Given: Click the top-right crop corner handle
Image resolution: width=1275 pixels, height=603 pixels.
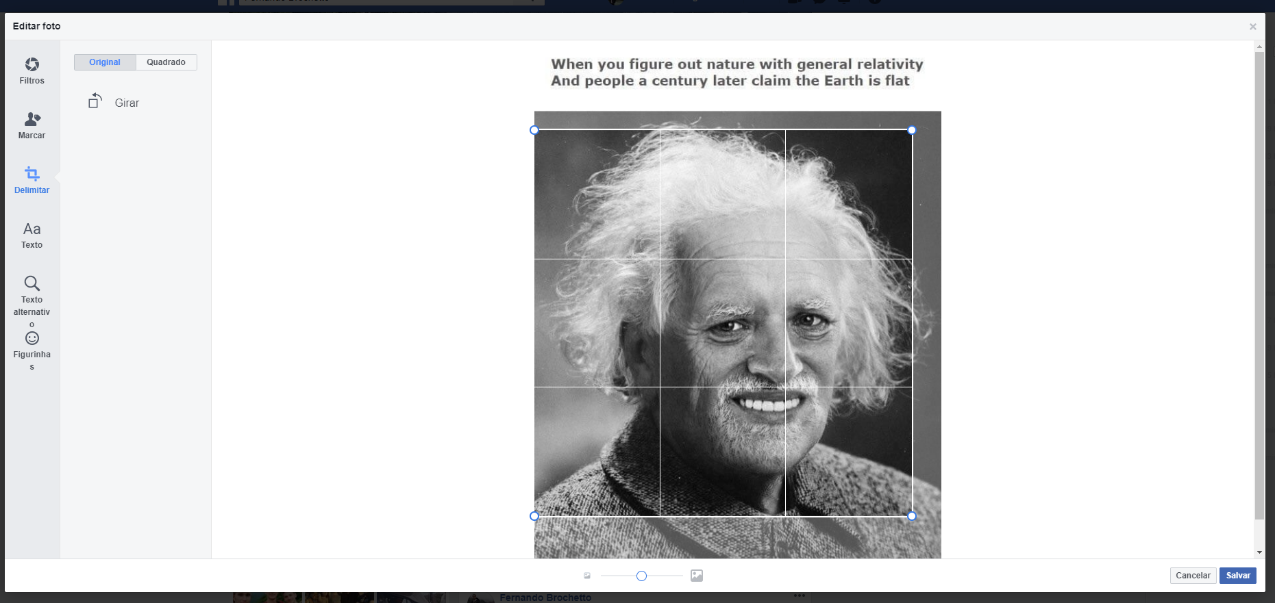Looking at the screenshot, I should (912, 130).
